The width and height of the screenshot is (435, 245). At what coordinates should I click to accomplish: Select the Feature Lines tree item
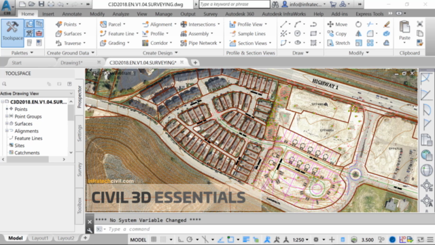29,138
